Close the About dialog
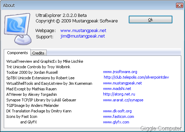 pyautogui.click(x=179, y=5)
